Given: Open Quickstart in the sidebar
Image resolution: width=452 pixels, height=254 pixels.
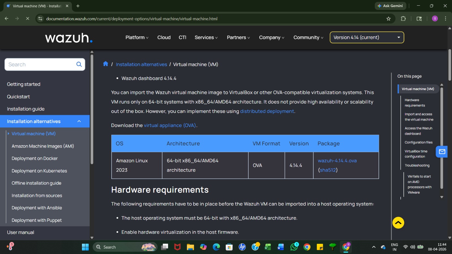Looking at the screenshot, I should (x=18, y=97).
